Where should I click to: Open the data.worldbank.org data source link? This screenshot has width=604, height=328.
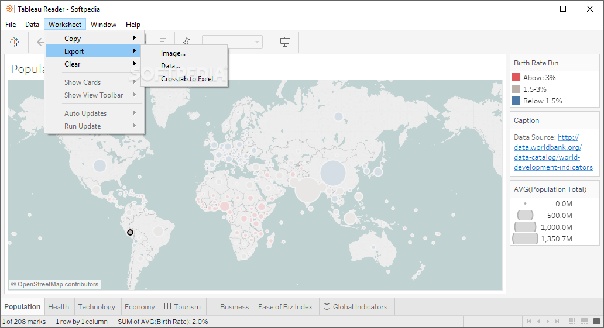(553, 152)
